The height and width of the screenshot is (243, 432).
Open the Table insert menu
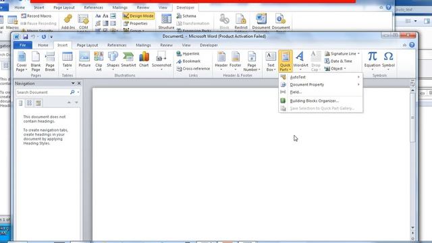coord(67,61)
